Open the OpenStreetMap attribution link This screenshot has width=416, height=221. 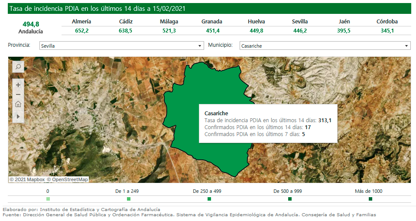(x=67, y=179)
